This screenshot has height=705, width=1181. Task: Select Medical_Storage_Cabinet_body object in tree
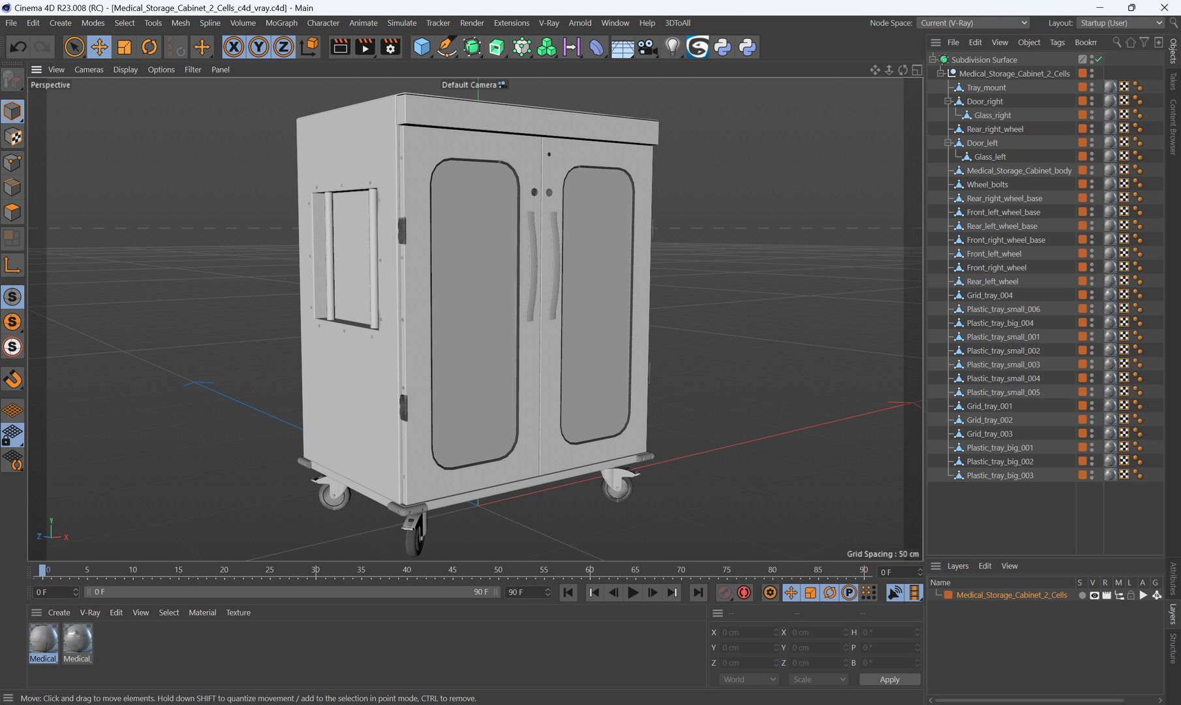point(1019,171)
